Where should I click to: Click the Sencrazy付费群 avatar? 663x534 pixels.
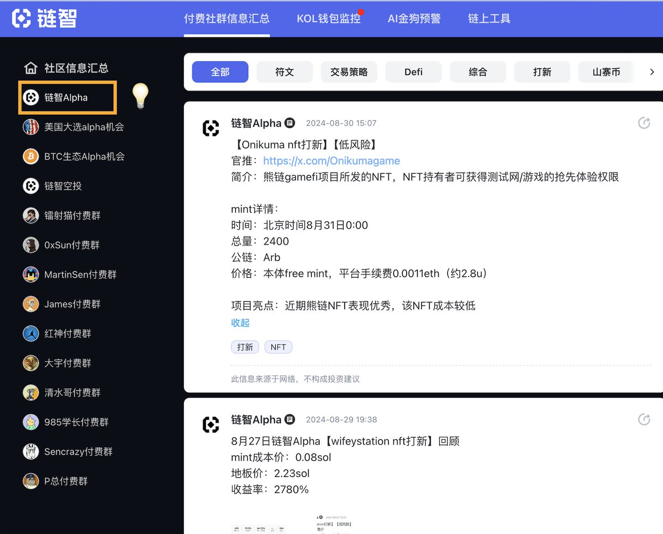(30, 452)
